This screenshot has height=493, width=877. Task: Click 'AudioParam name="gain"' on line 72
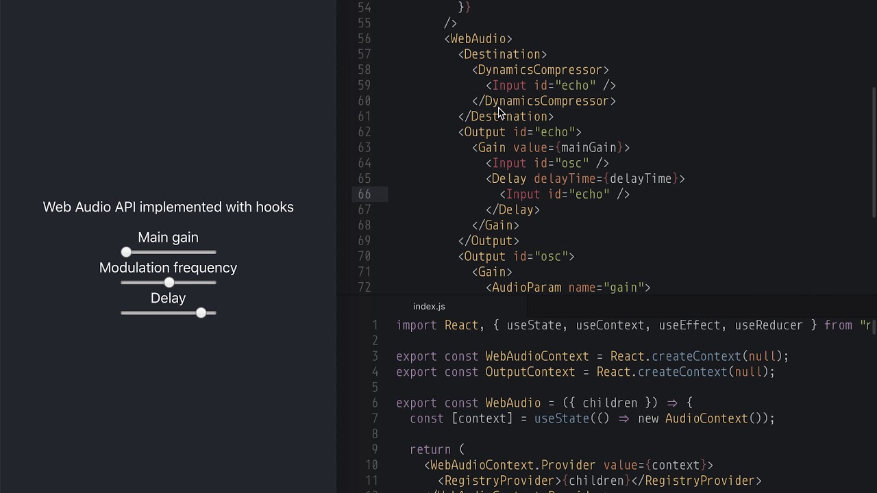click(568, 288)
